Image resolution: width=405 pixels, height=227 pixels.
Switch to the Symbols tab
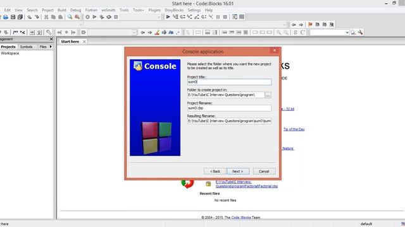27,47
